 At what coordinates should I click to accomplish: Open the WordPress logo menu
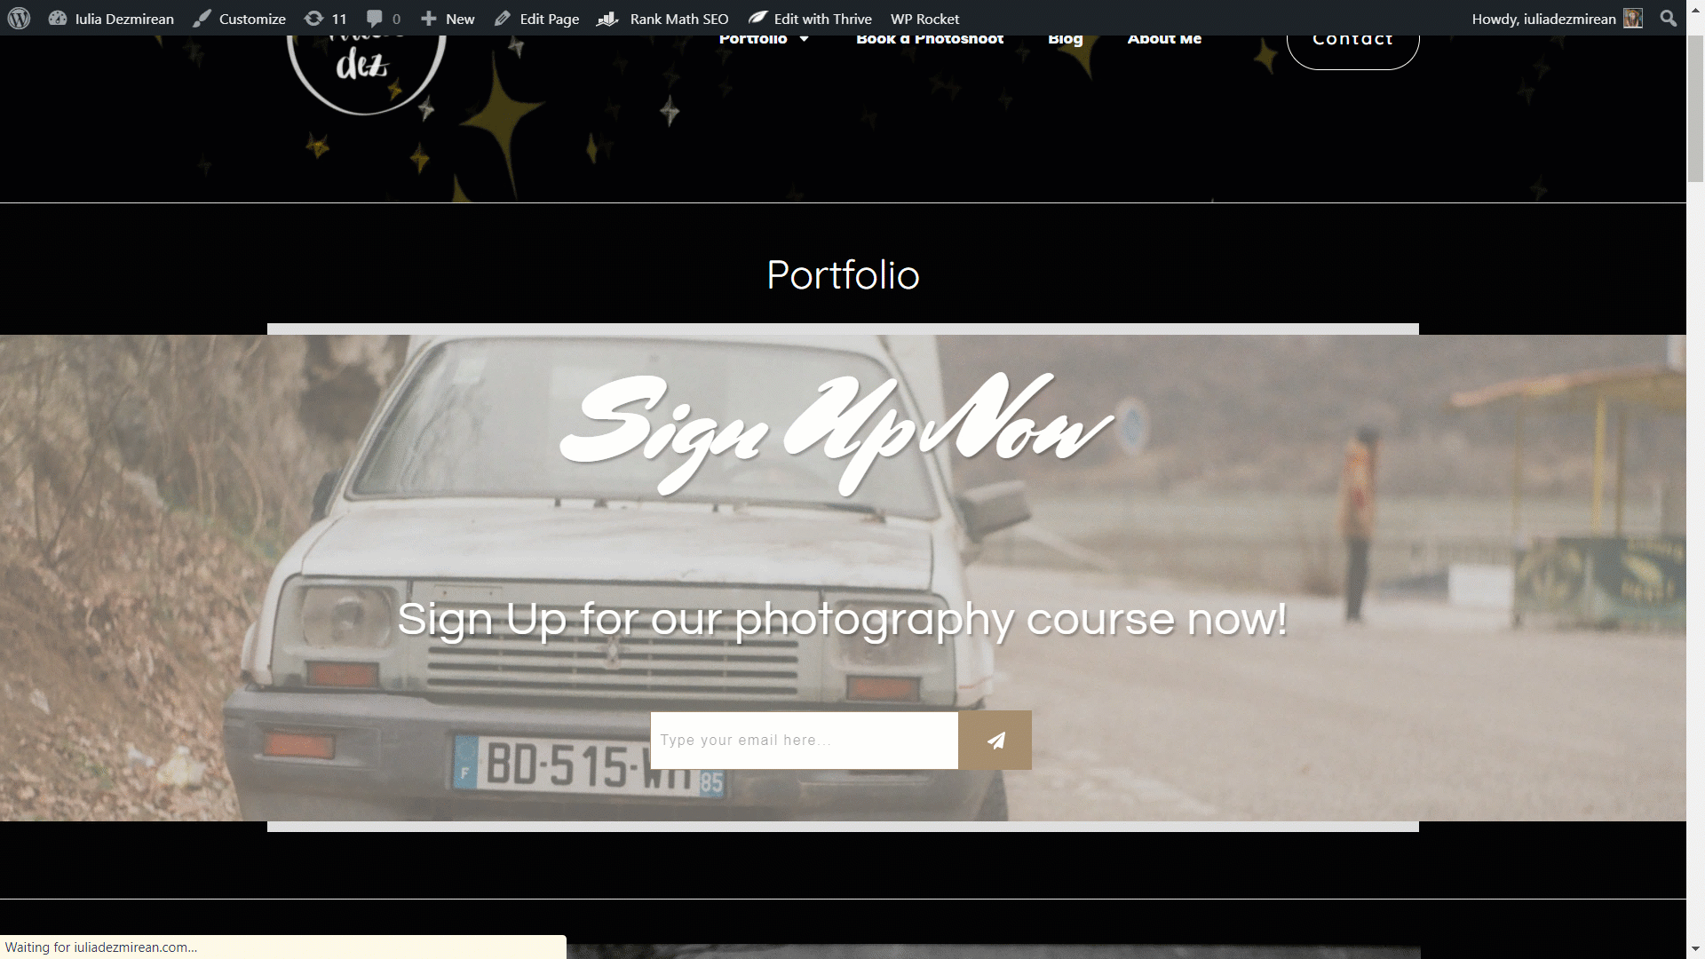coord(19,19)
